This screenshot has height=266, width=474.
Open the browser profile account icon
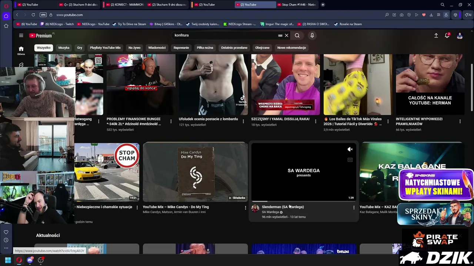coord(446,15)
